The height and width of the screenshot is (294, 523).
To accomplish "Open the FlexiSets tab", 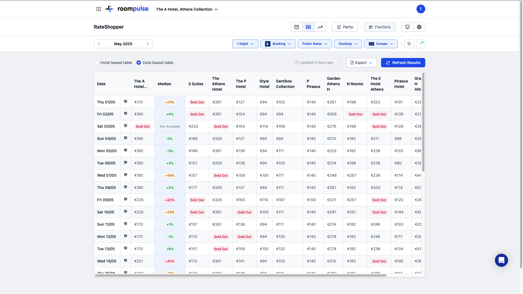I will coord(380,27).
